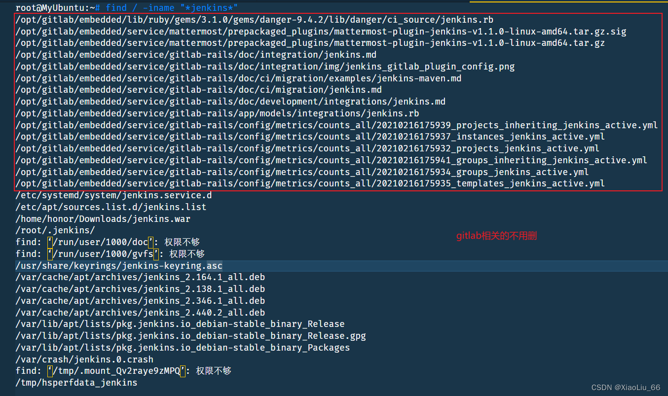This screenshot has width=668, height=396.
Task: Select the jenkins_2.346.1_all.deb line
Action: [140, 301]
